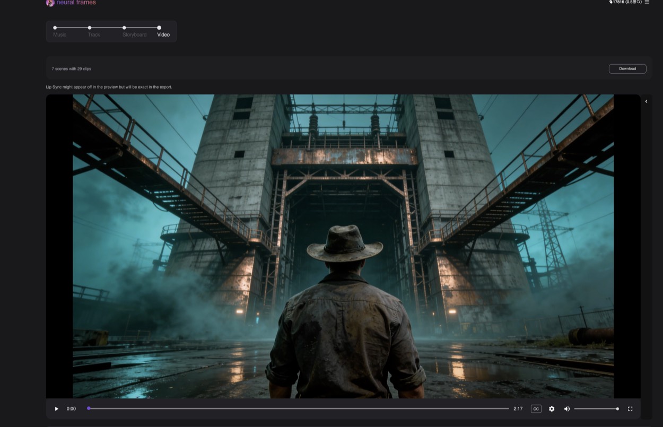Click the middle of the video seek bar
Image resolution: width=663 pixels, height=427 pixels.
[x=299, y=408]
